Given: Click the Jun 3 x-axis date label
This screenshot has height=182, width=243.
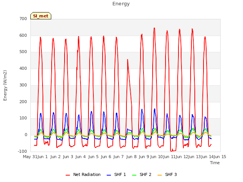Looking at the screenshot, I should pos(68,157).
